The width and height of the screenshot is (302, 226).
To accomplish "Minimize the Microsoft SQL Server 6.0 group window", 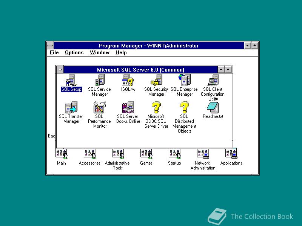I will click(x=221, y=70).
